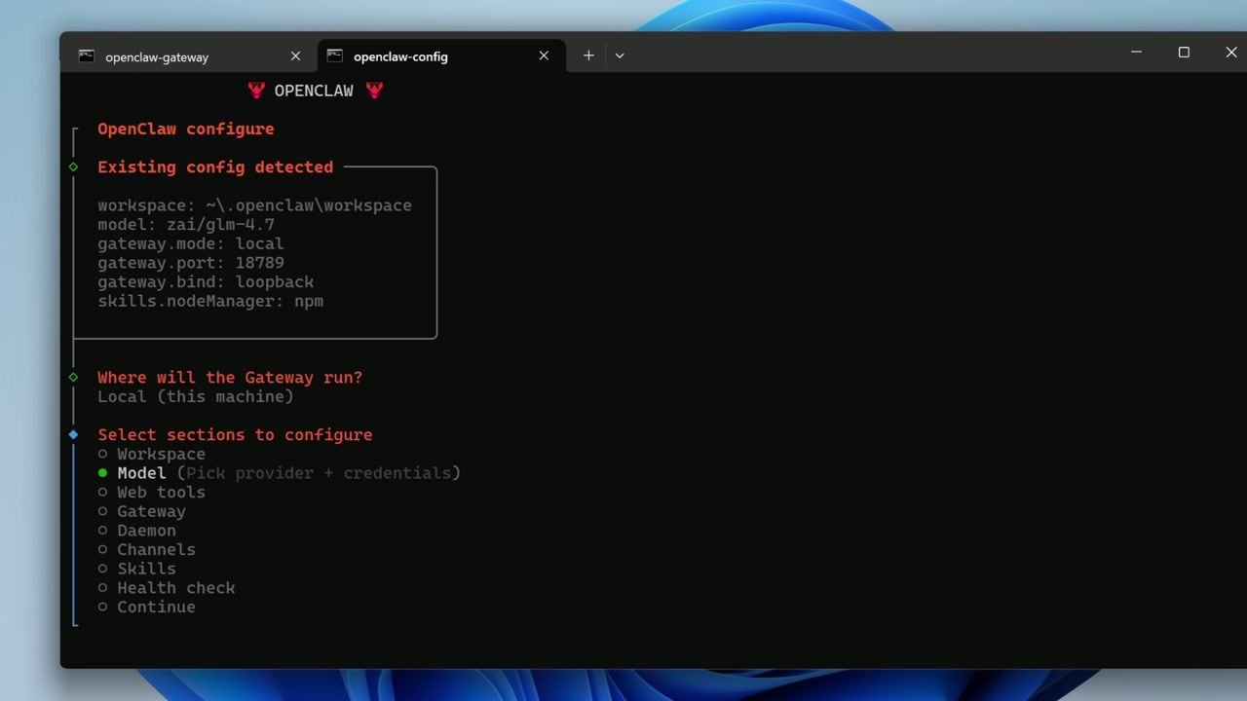Click terminal icon on openclaw-gateway tab

87,56
